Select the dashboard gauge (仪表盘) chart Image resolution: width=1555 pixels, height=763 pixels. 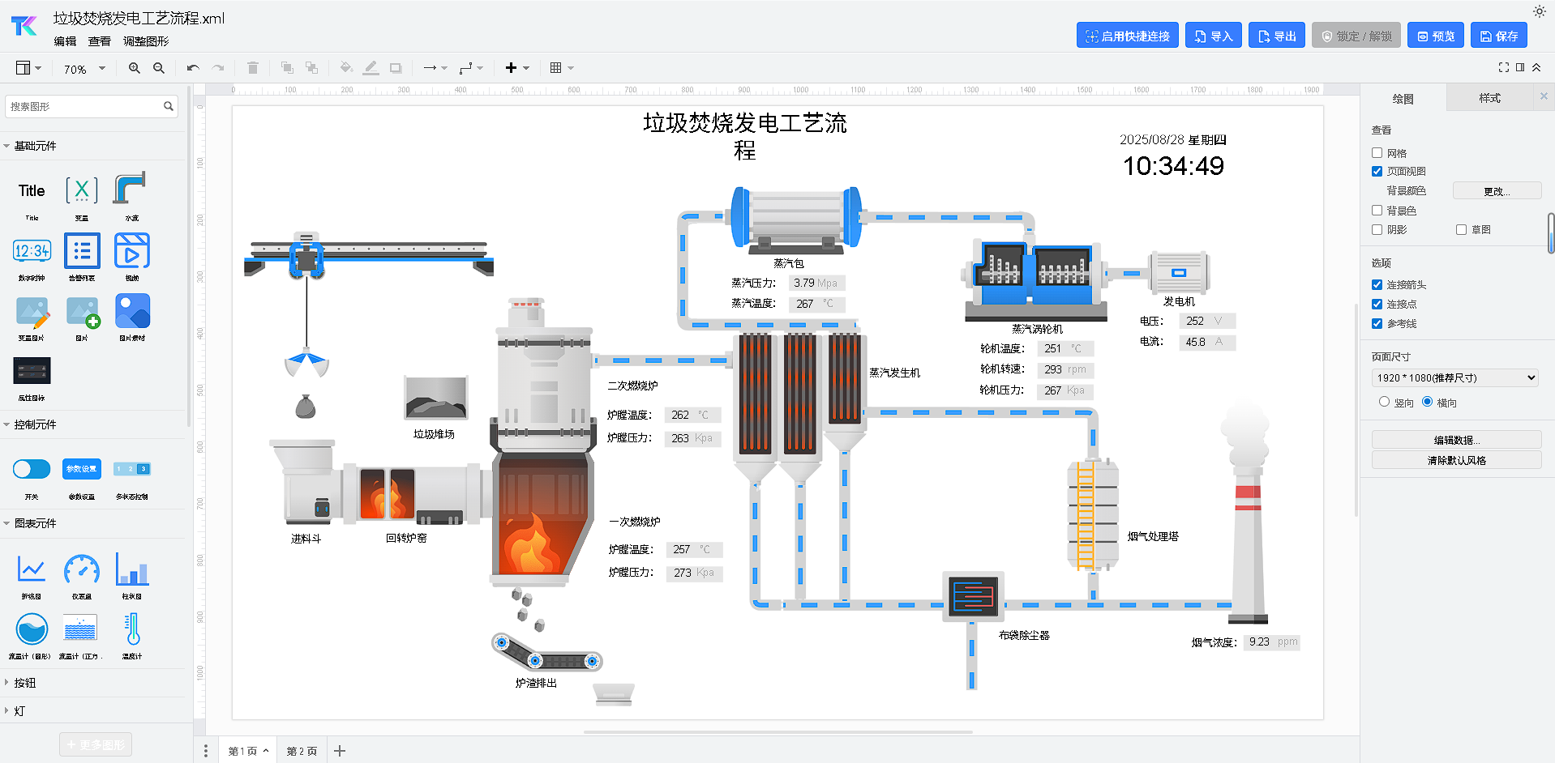[x=82, y=570]
